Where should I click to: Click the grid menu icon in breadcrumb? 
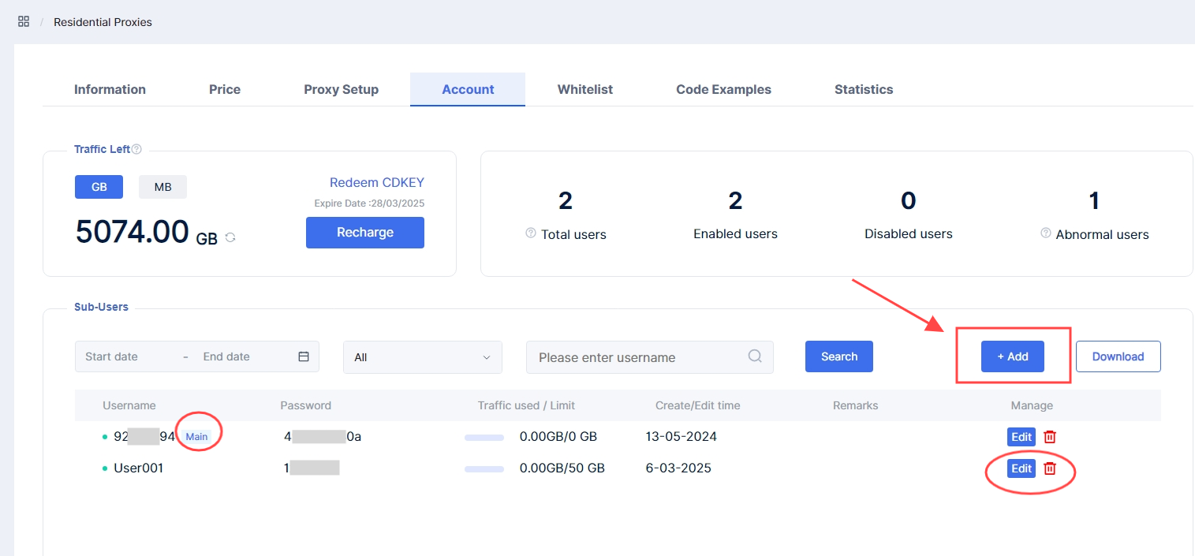pyautogui.click(x=24, y=21)
